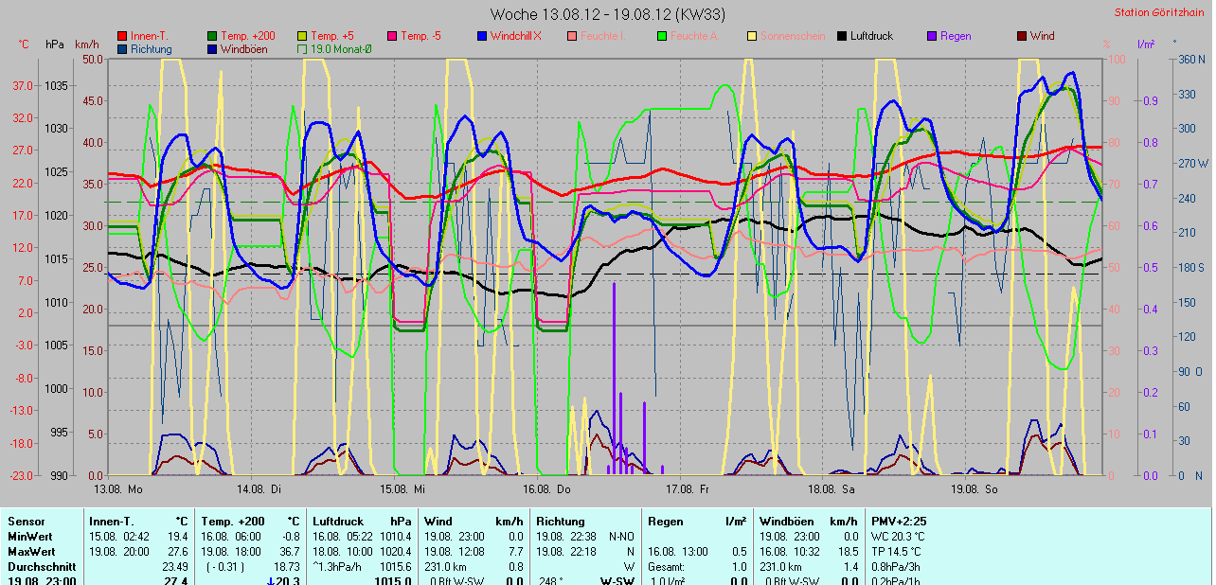1216x585 pixels.
Task: Click the pink Temp. -5 legend square
Action: [391, 36]
